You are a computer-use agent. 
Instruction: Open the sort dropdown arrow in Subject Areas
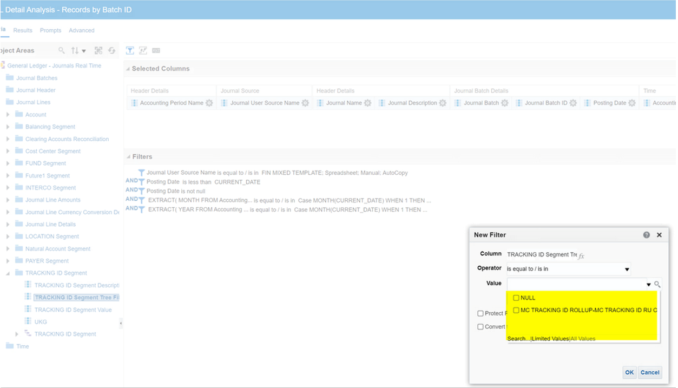84,50
